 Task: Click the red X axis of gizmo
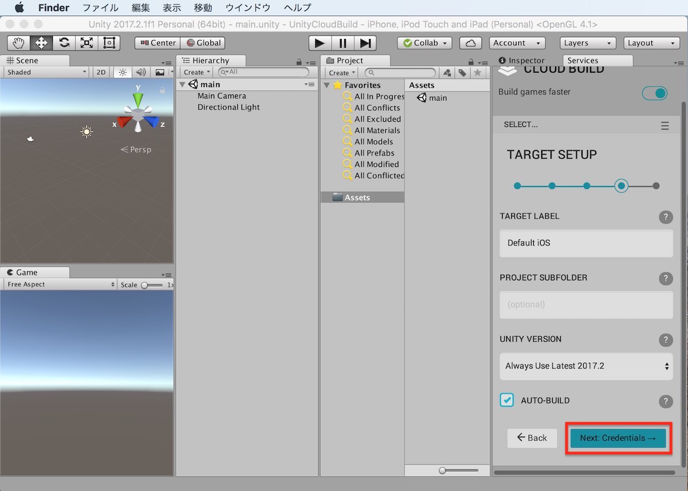(x=123, y=122)
